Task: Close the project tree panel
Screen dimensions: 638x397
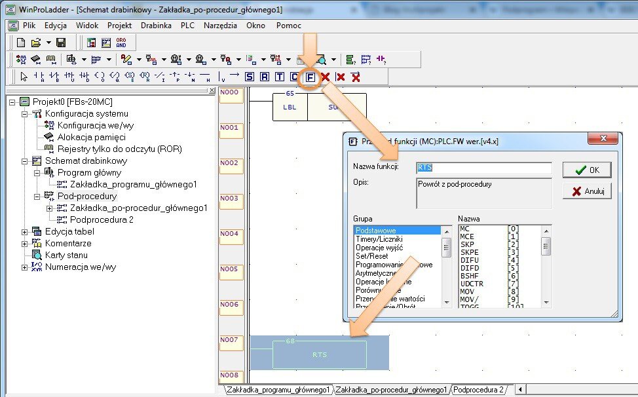Action: coord(212,90)
